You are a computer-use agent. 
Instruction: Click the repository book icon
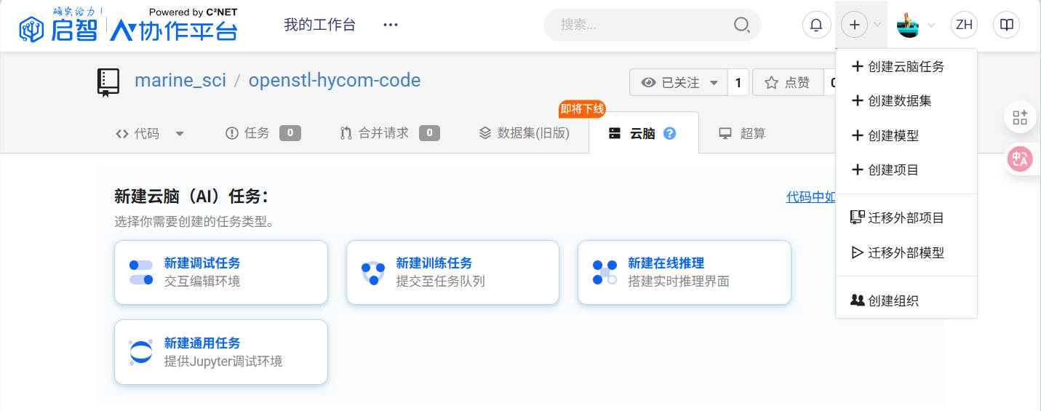108,81
